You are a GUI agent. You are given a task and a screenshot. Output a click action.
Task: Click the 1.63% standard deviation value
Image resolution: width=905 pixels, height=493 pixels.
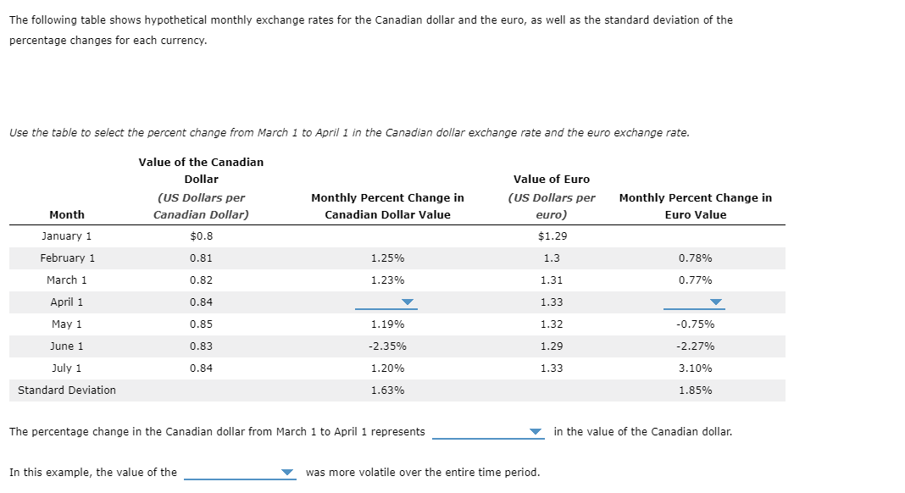pyautogui.click(x=388, y=390)
